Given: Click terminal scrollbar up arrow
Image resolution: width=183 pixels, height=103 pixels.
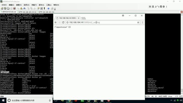Looking at the screenshot, I should coord(182,15).
